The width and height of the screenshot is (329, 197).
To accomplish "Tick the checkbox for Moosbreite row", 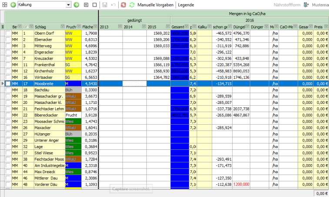I will [x=8, y=84].
